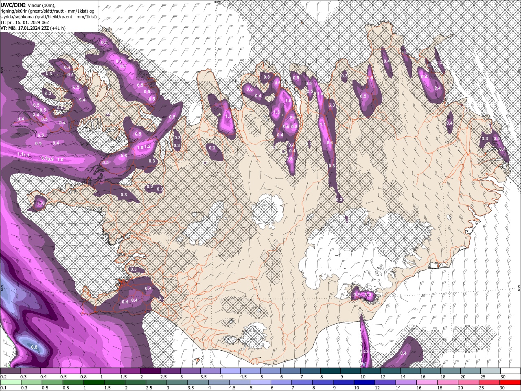Pick dark blue lower swatch between 10 and 12

[x=365, y=382]
